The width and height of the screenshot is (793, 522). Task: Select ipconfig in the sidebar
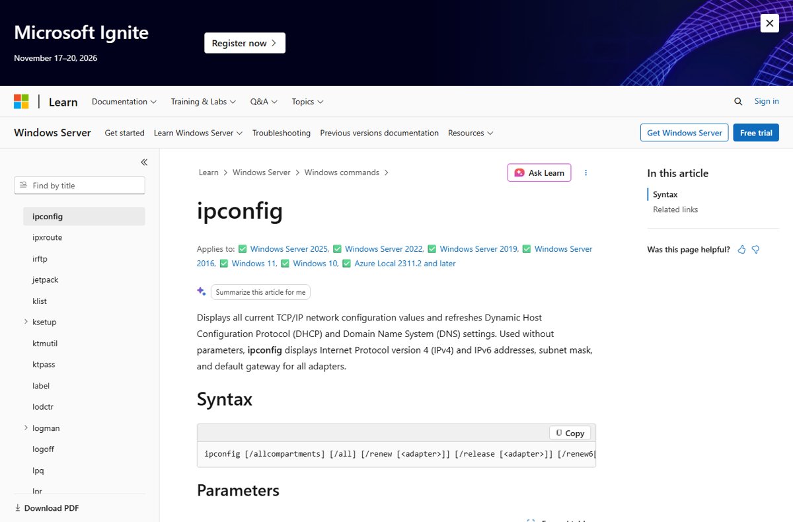coord(84,216)
